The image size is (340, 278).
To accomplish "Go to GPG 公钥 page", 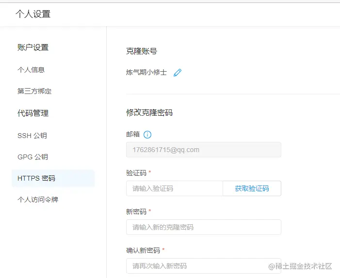I will (33, 157).
